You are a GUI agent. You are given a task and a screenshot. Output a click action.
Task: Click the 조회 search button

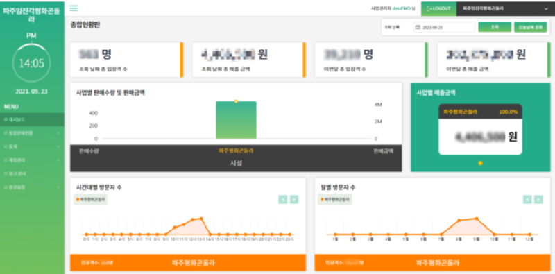495,27
